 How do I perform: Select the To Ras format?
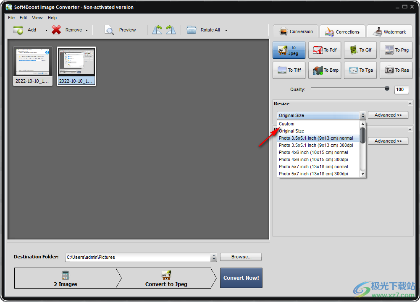[x=396, y=70]
